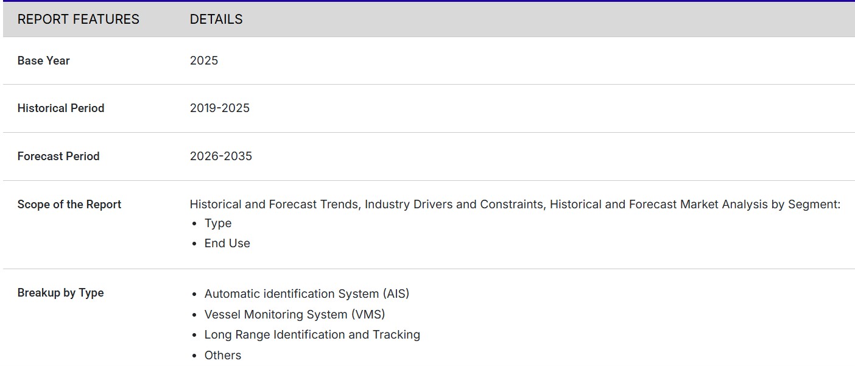Click the 2019-2025 historical period value
This screenshot has height=366, width=855.
coord(219,108)
